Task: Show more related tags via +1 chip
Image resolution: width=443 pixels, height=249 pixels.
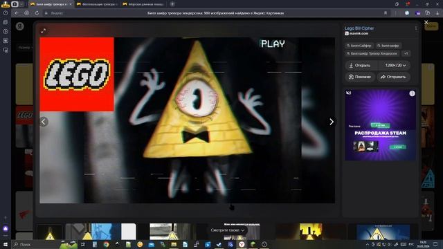Action: pos(406,53)
